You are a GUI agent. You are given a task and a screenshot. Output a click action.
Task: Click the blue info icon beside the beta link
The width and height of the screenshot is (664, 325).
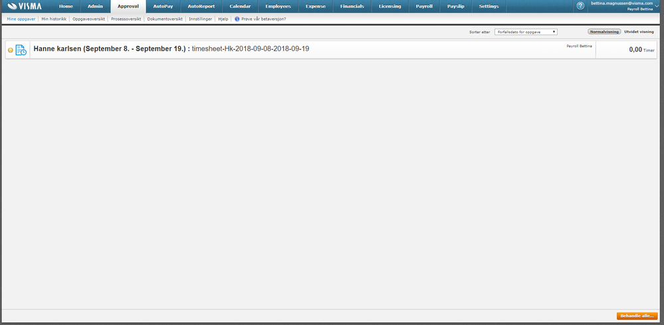coord(237,19)
